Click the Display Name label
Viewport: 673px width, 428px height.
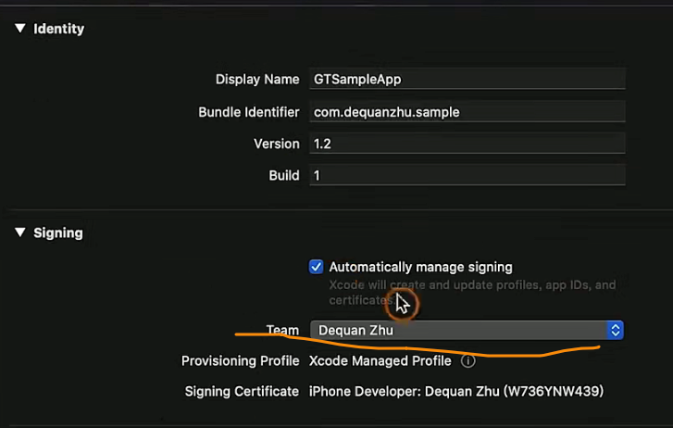click(256, 80)
